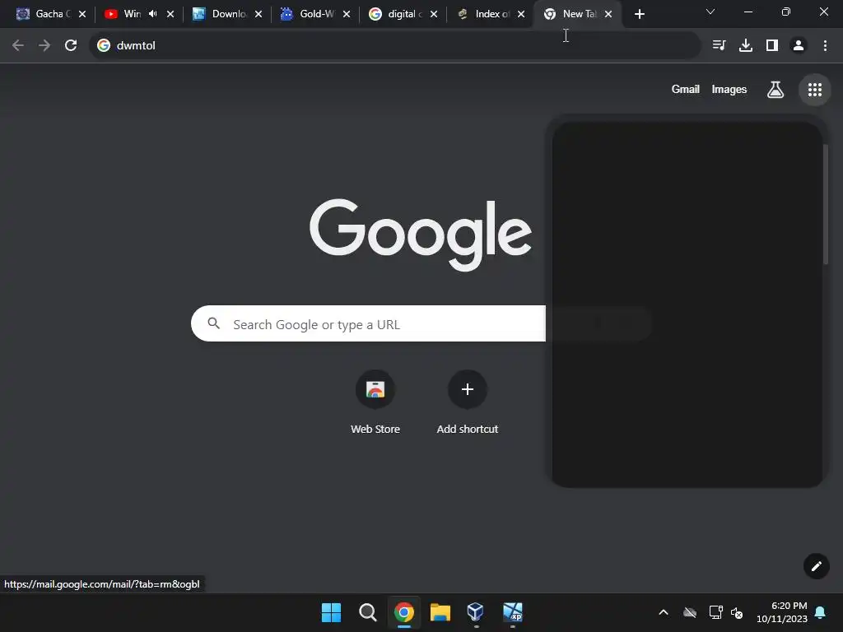Screen dimensions: 843x632
Task: Open VirtualBox from the taskbar
Action: [x=476, y=612]
